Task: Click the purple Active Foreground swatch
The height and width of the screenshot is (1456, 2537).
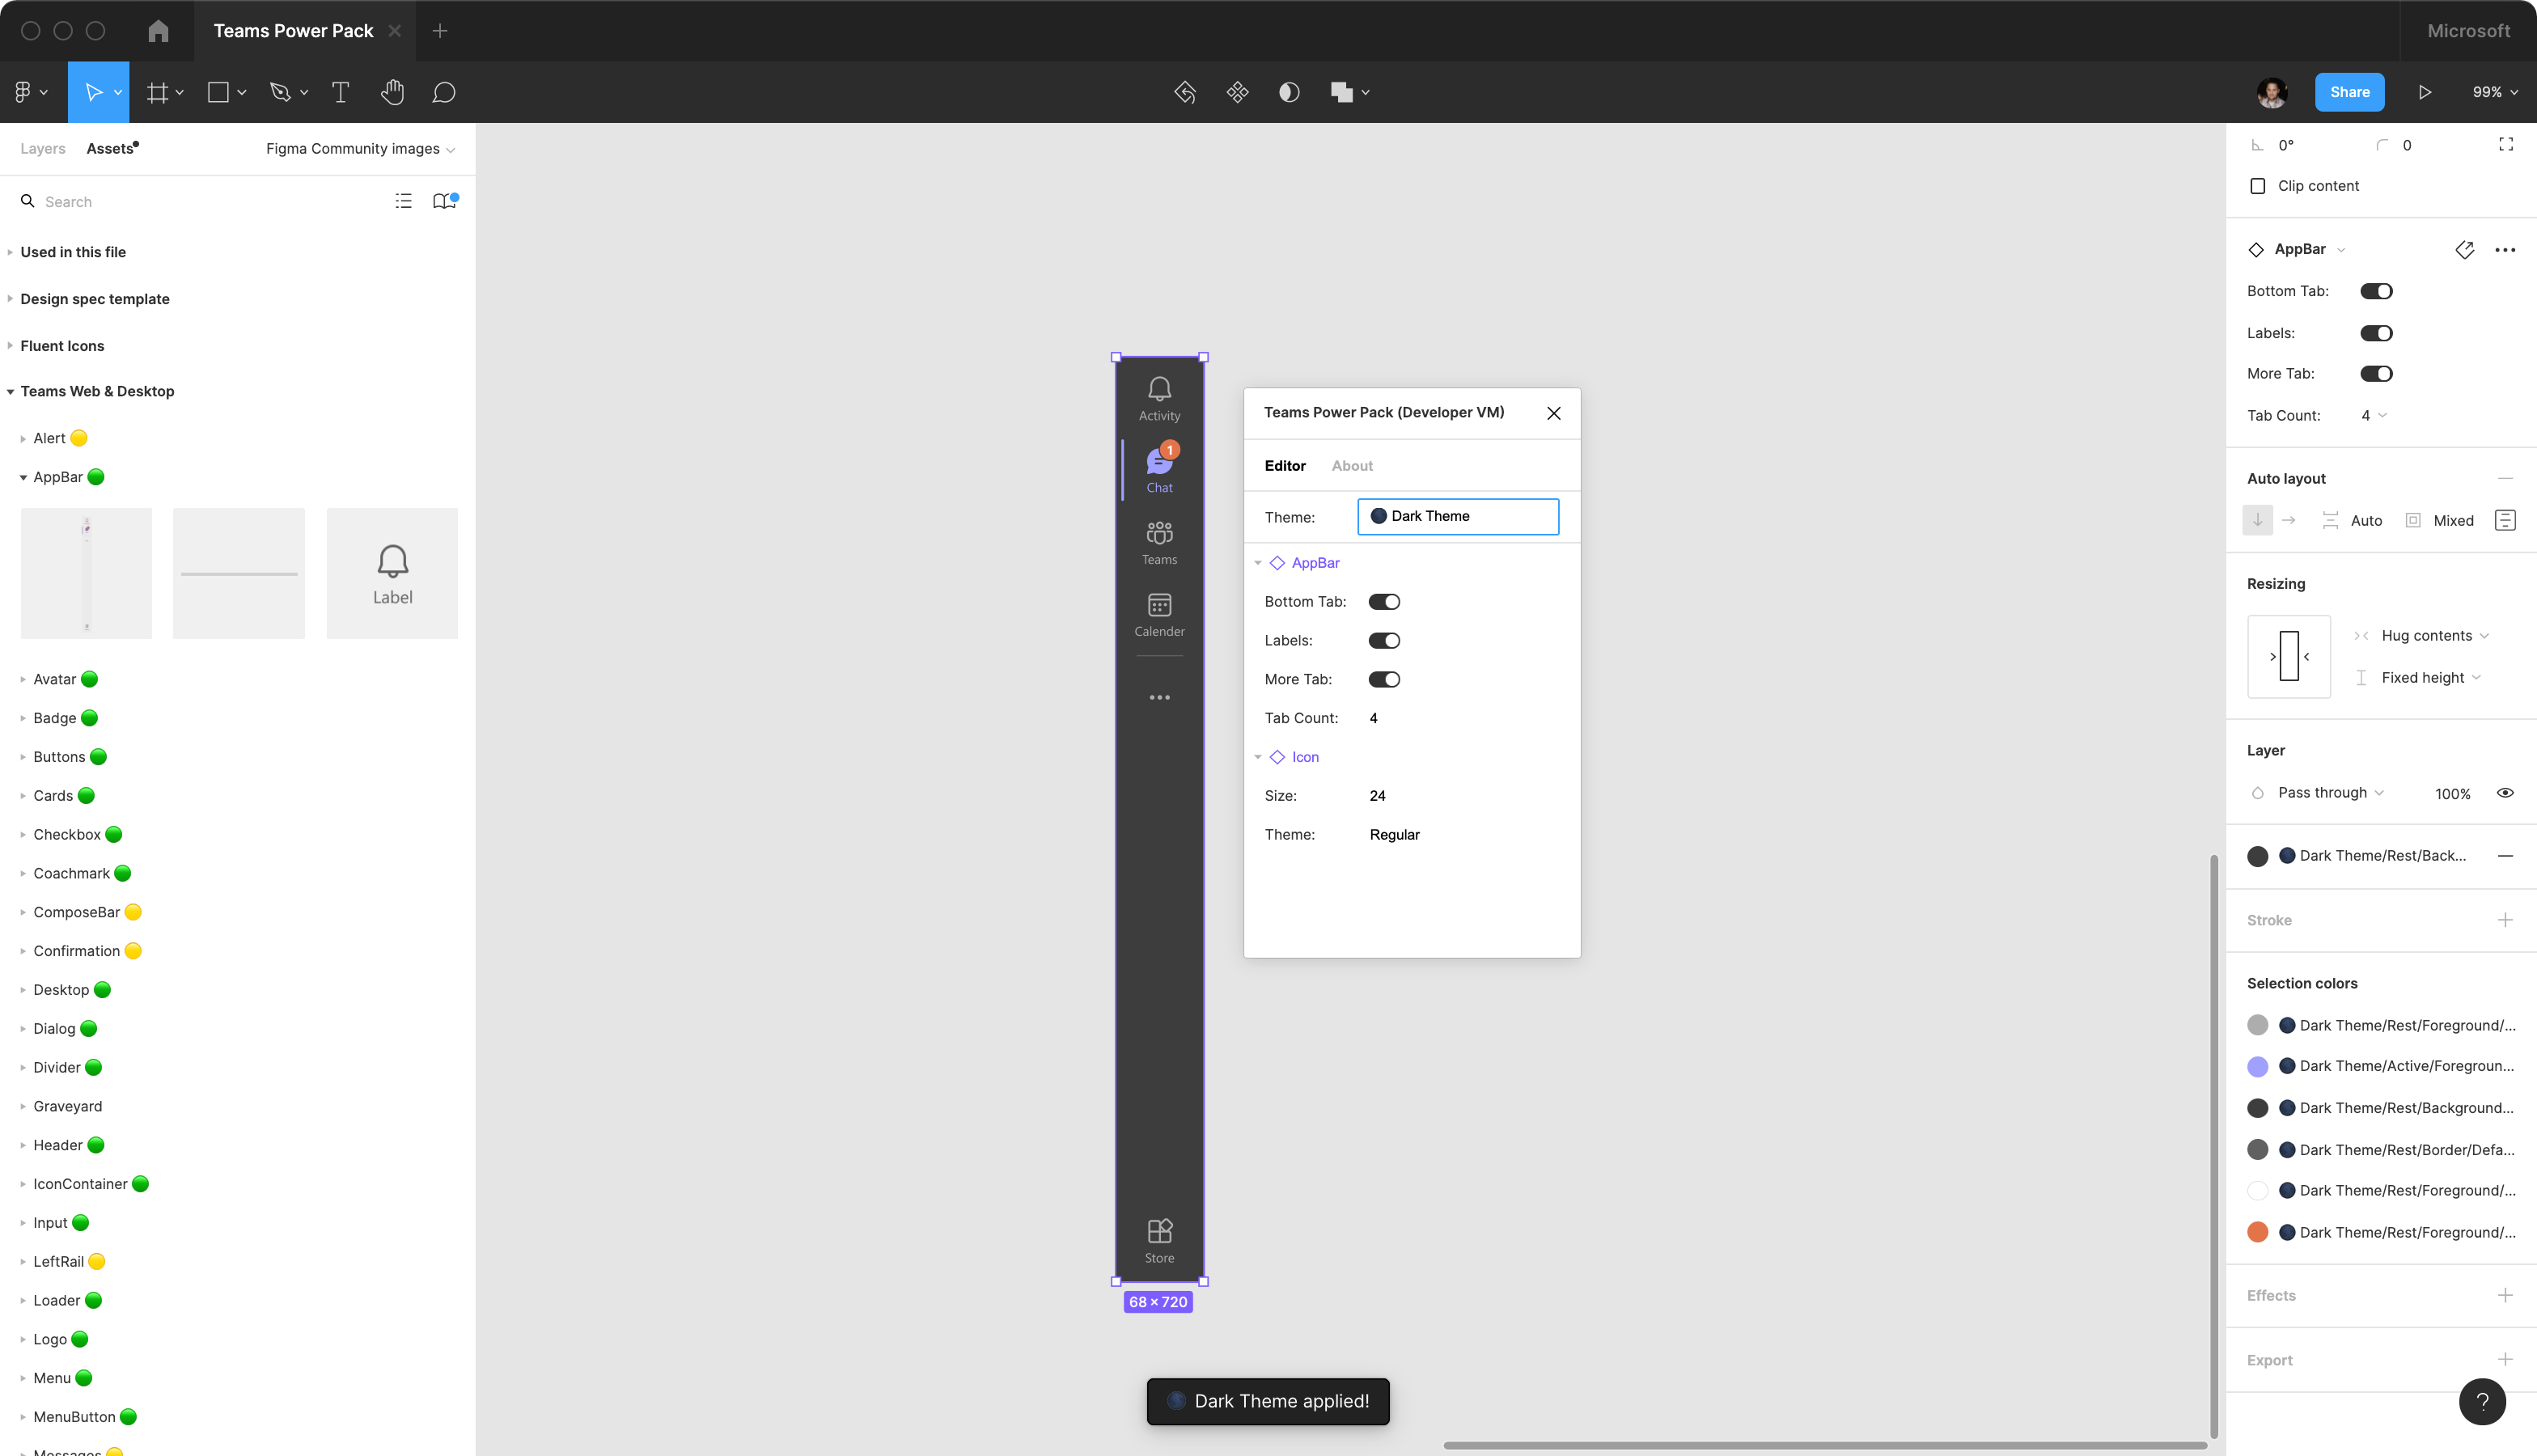Action: [x=2257, y=1066]
